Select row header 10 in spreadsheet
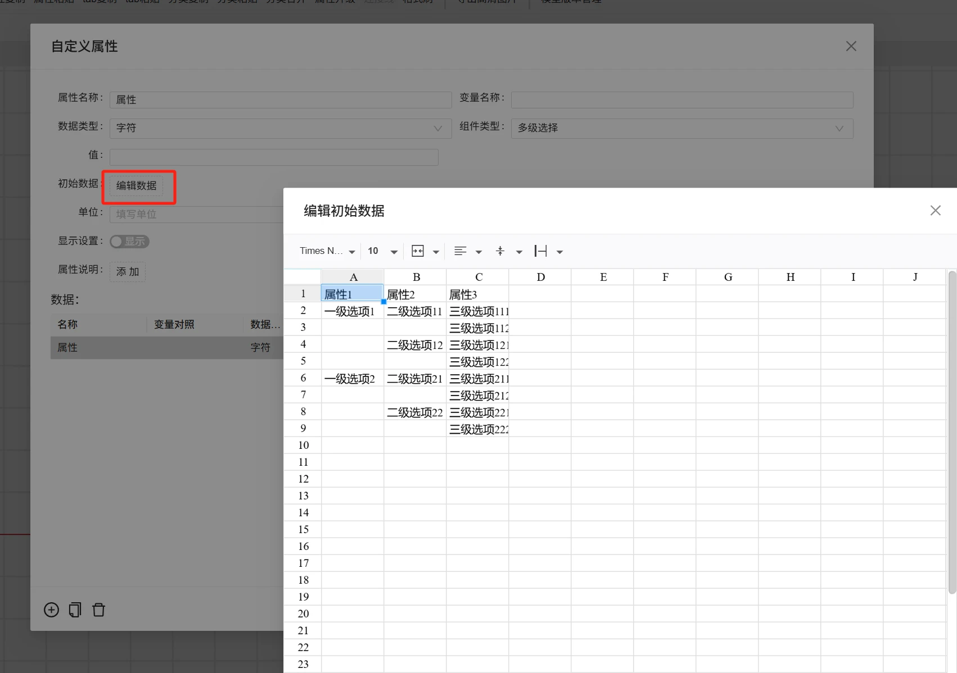Image resolution: width=957 pixels, height=673 pixels. pyautogui.click(x=303, y=445)
